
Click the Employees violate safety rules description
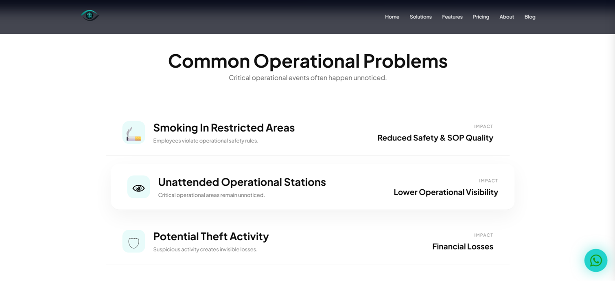206,141
